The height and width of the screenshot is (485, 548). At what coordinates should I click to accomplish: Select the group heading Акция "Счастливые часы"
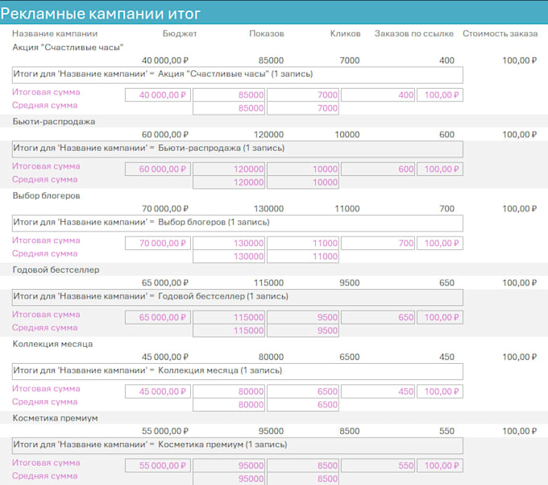(68, 48)
